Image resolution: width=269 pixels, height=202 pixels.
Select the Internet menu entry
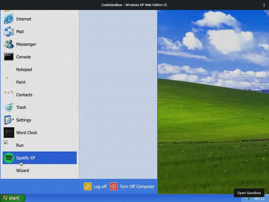coord(40,19)
